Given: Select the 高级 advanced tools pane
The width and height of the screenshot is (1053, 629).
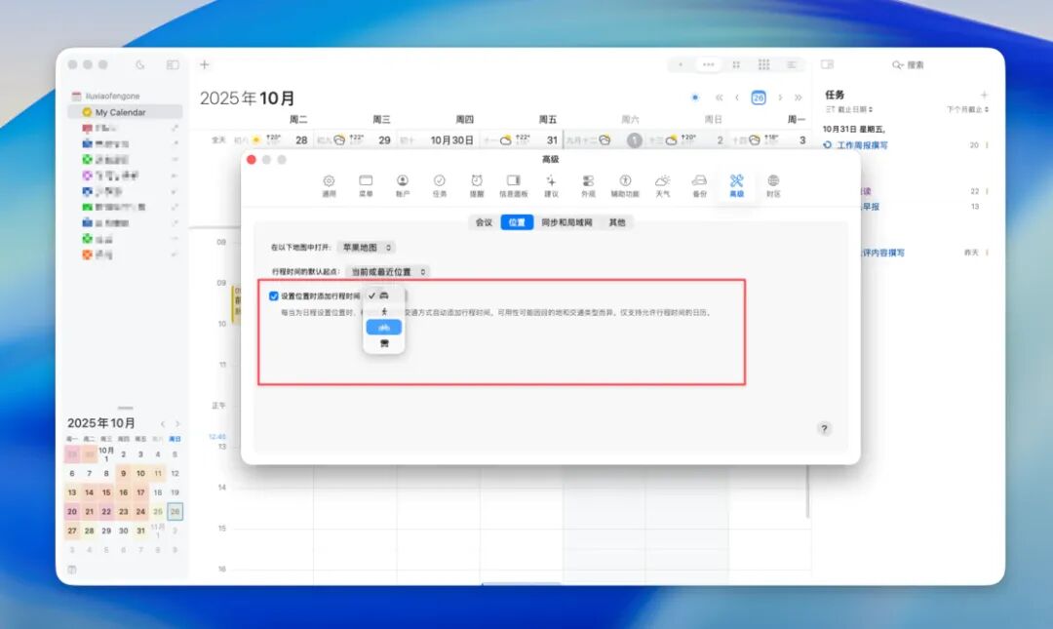Looking at the screenshot, I should [736, 185].
